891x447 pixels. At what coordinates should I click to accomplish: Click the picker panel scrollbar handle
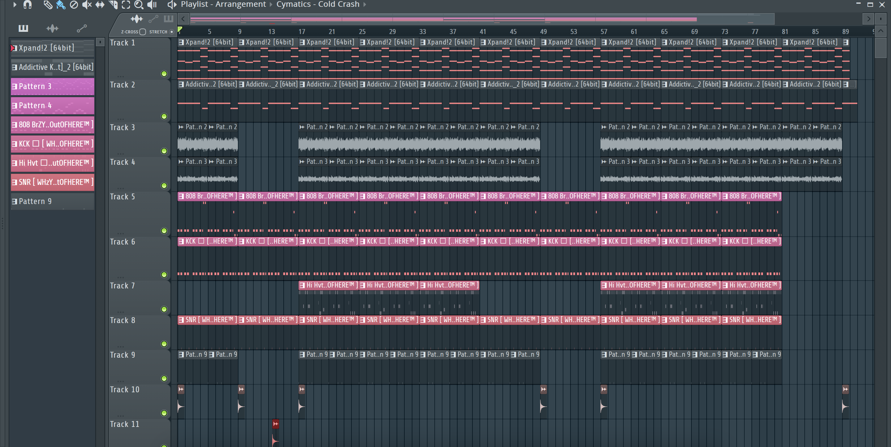100,42
